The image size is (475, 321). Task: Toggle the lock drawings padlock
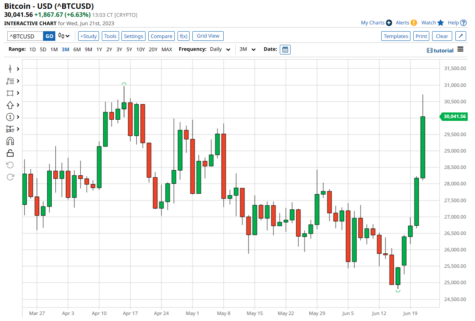pos(10,153)
